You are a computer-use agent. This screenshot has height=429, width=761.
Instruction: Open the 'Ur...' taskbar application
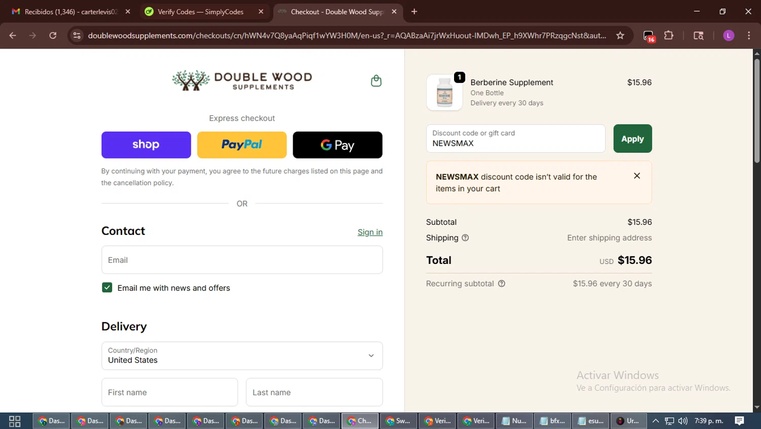click(628, 421)
